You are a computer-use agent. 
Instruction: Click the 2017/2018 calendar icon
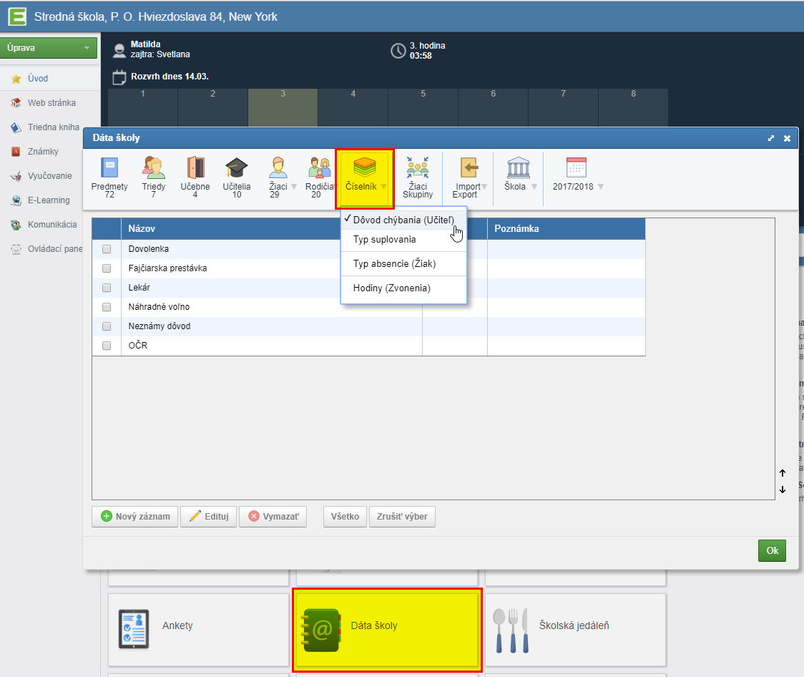577,167
